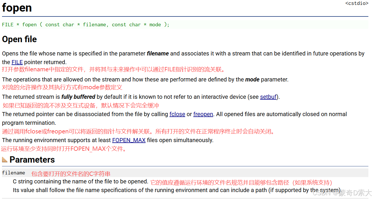Image resolution: width=373 pixels, height=199 pixels.
Task: Click the sentence 'The running environment supports'
Action: pyautogui.click(x=108, y=140)
